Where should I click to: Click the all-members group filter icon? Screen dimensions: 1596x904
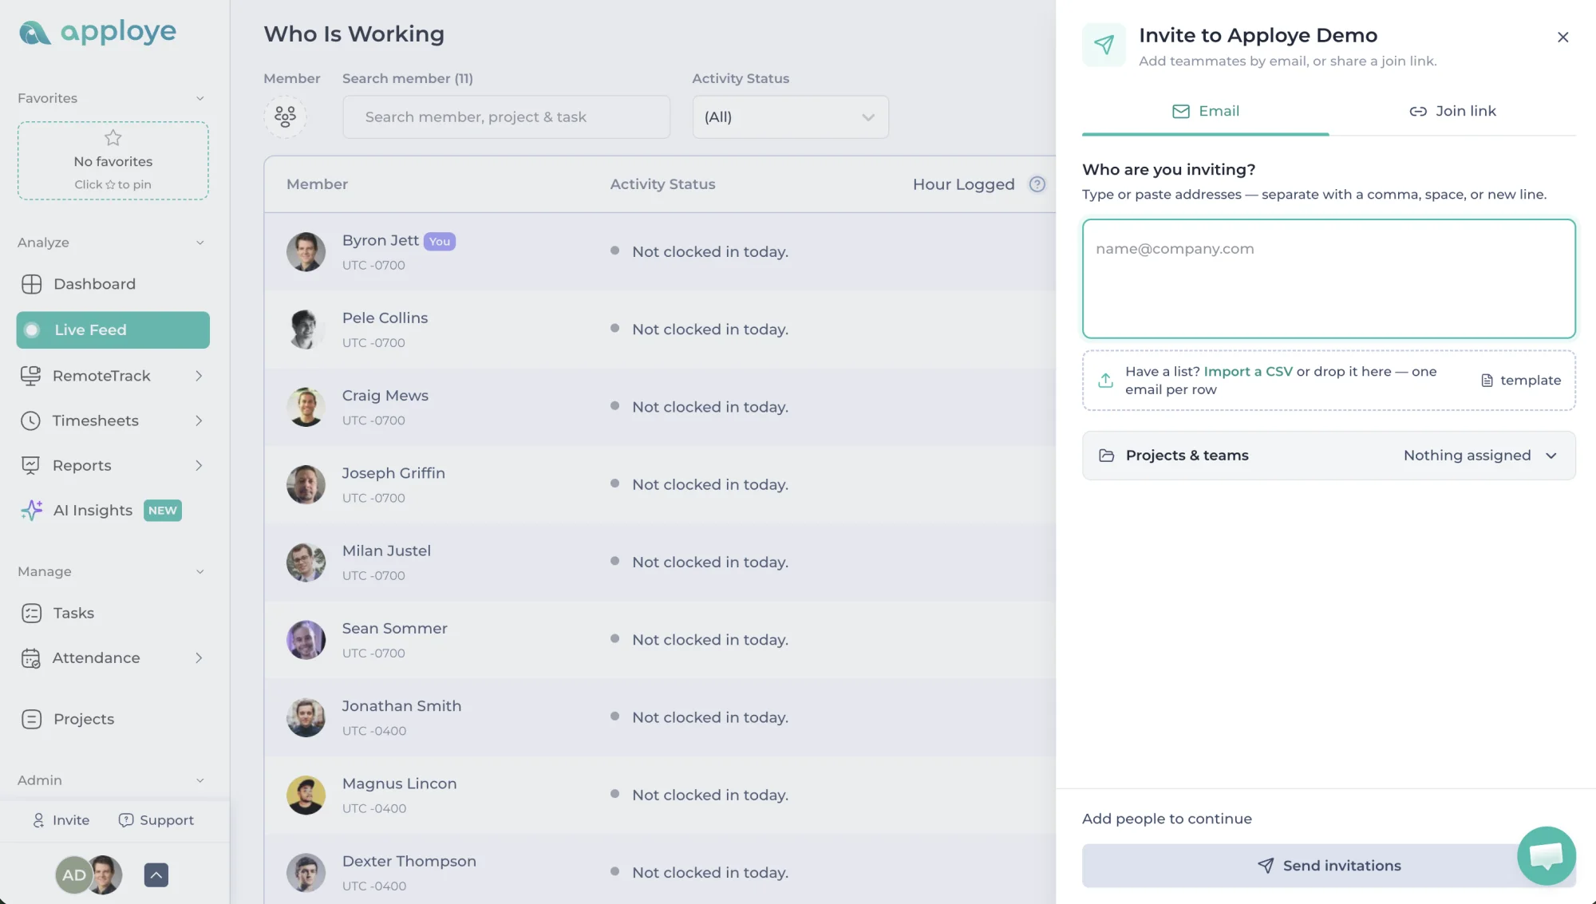[285, 116]
